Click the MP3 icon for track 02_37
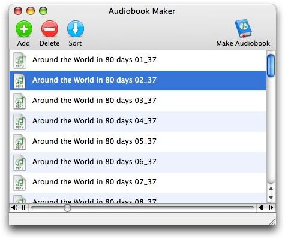The height and width of the screenshot is (239, 285). tap(20, 80)
